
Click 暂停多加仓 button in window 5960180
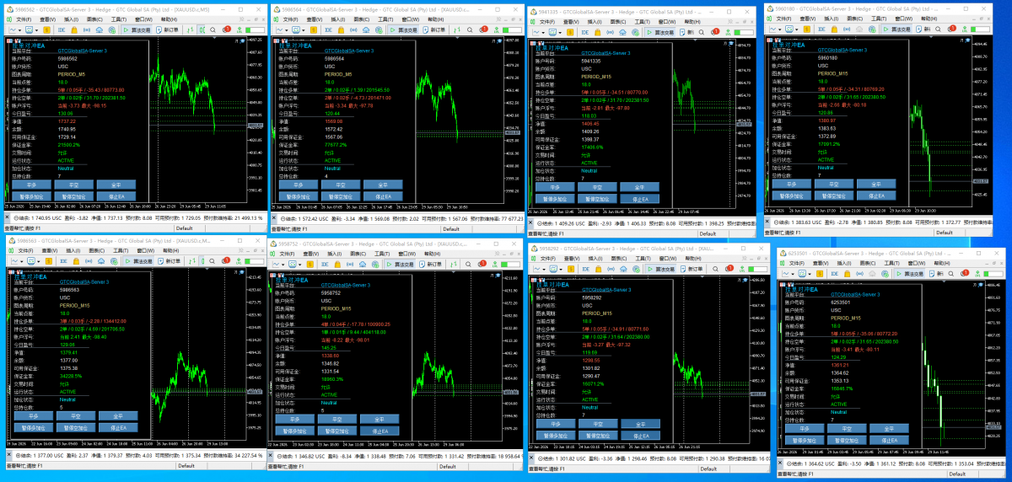tap(794, 195)
